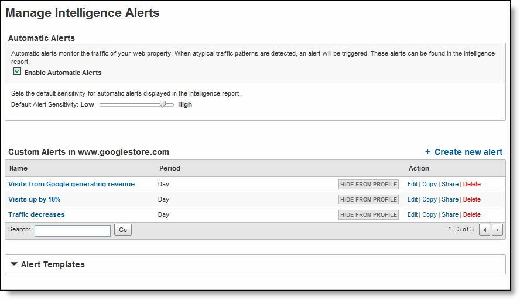This screenshot has width=520, height=300.
Task: Go to next page of alerts
Action: coord(497,230)
